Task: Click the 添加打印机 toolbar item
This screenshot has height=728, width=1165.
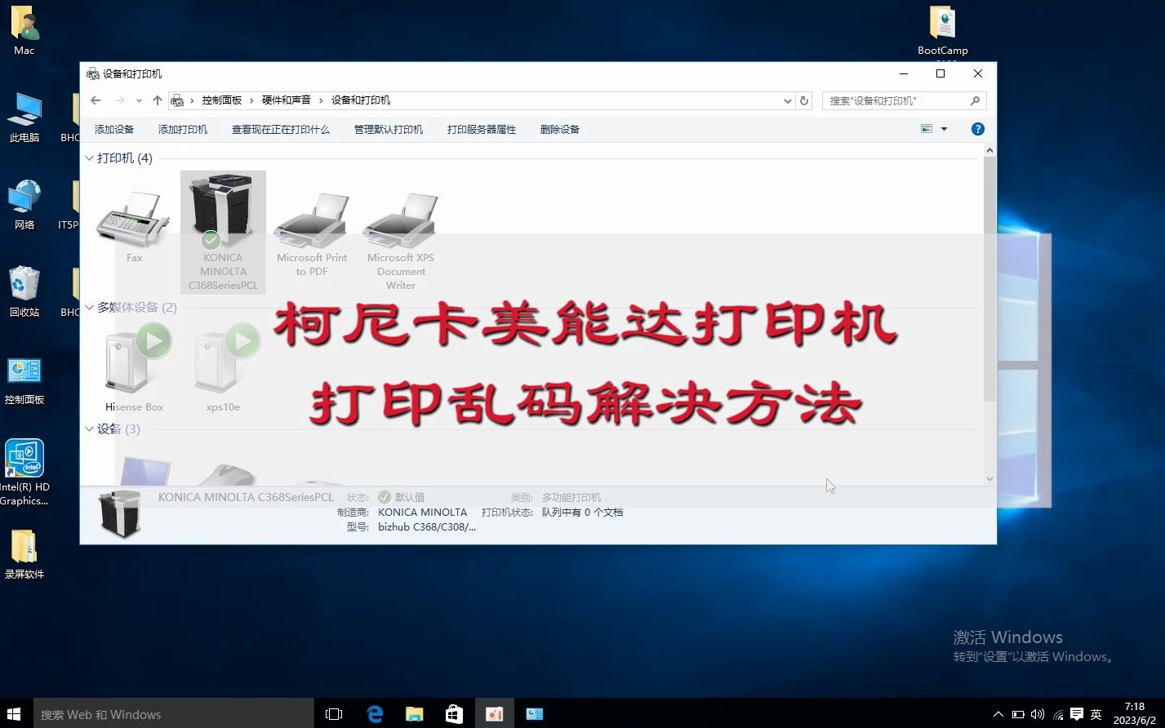Action: (x=183, y=128)
